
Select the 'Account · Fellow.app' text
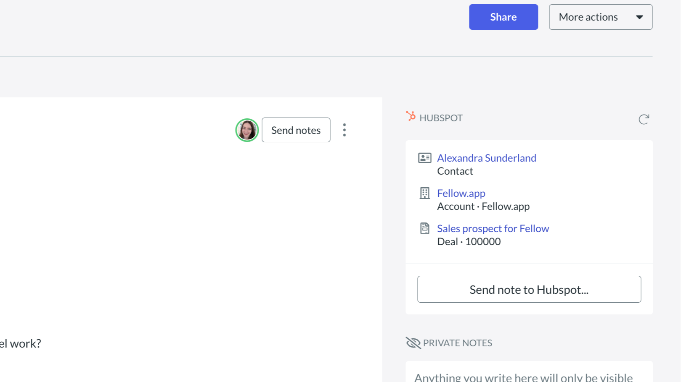(483, 206)
